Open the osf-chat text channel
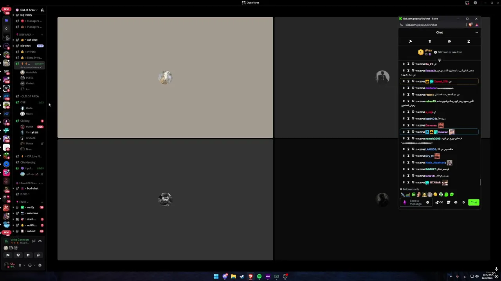The height and width of the screenshot is (281, 501). [29, 40]
